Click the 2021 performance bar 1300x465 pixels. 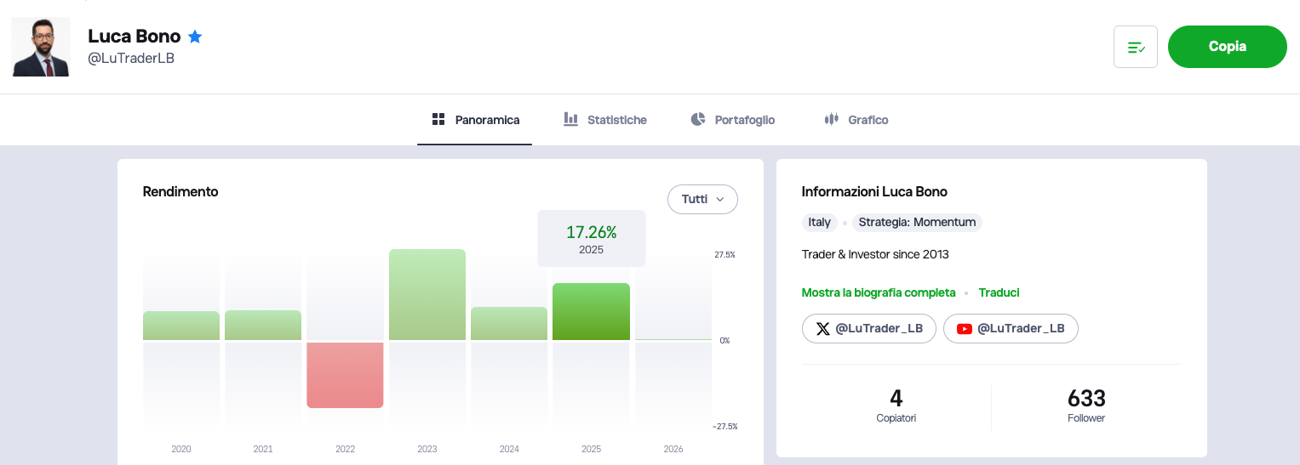tap(263, 325)
